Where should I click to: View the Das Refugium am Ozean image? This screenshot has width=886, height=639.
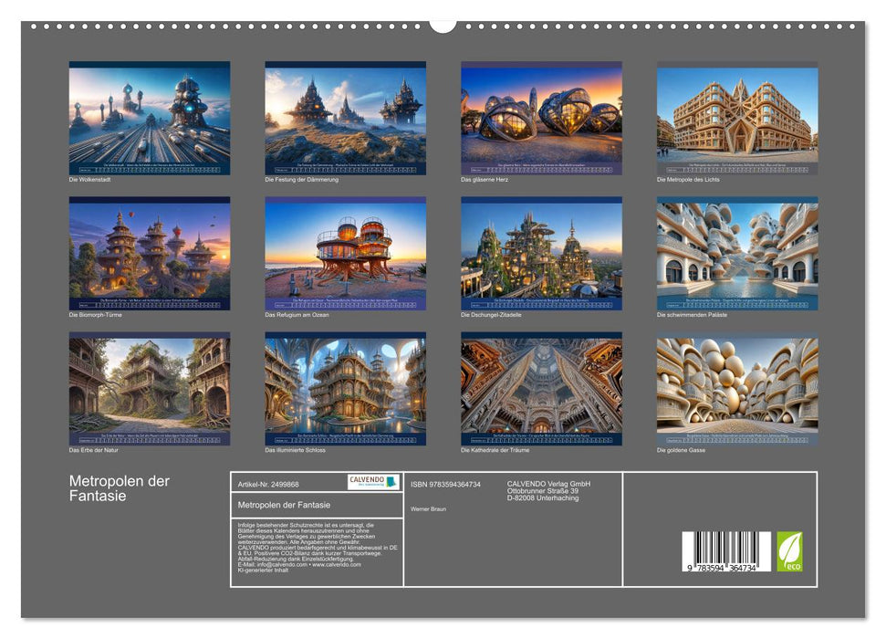pyautogui.click(x=345, y=254)
